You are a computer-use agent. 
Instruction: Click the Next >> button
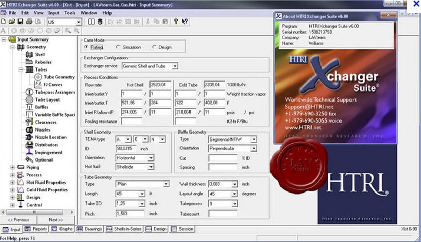pos(56,220)
